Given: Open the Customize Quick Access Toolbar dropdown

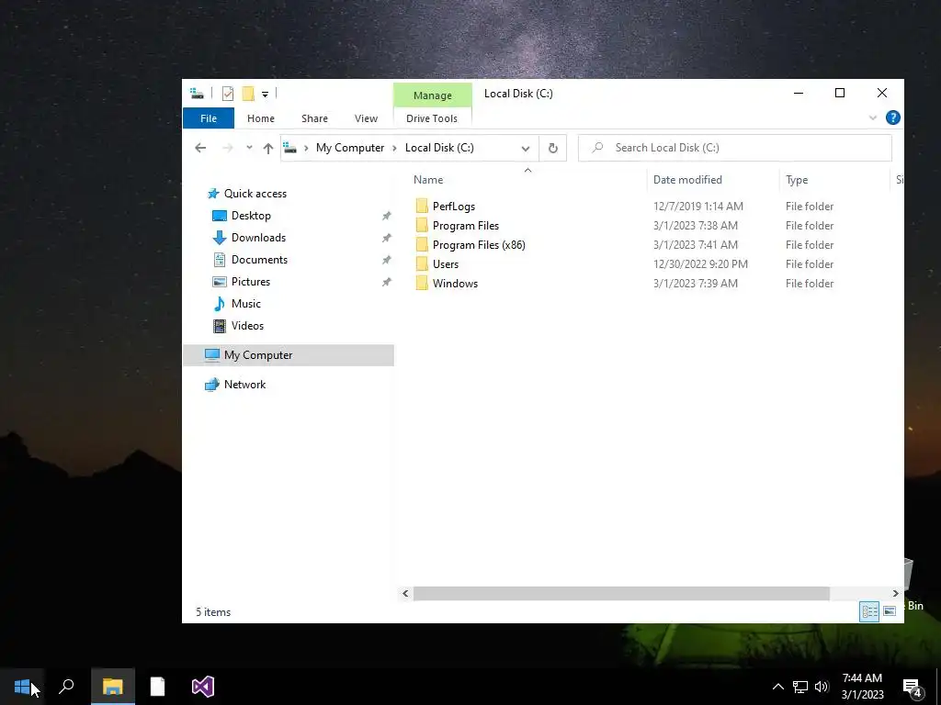Looking at the screenshot, I should [265, 95].
